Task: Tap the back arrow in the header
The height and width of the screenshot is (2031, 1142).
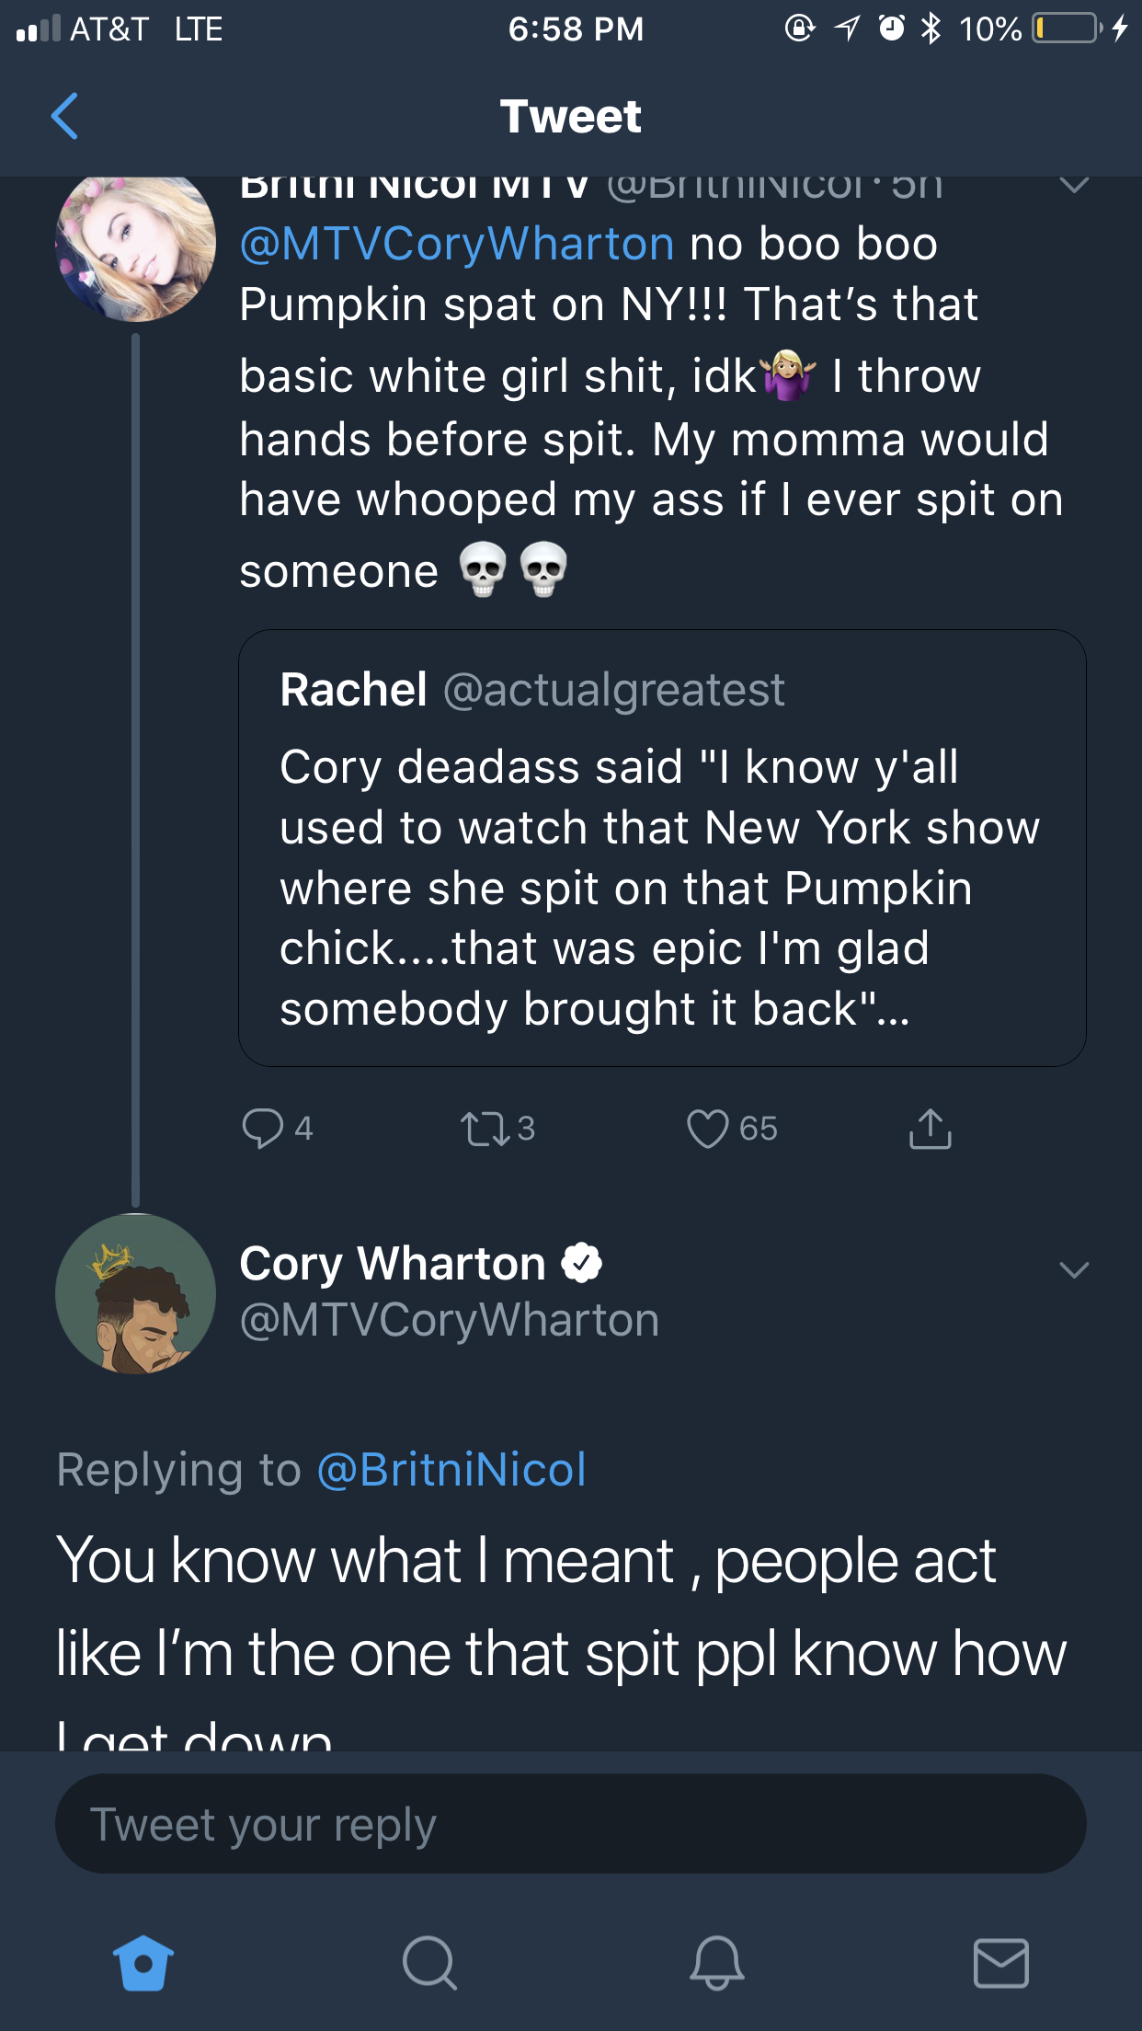Action: [x=64, y=116]
